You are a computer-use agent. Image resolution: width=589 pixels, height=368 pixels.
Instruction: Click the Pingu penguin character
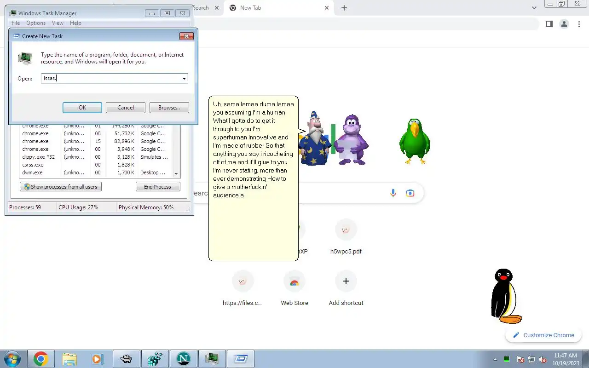pos(505,296)
